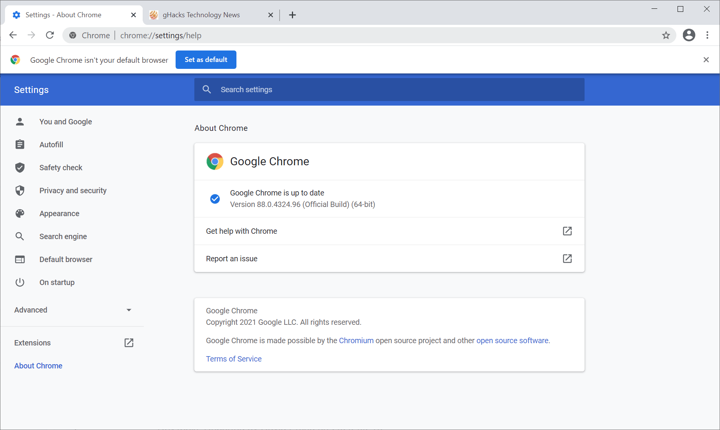720x430 pixels.
Task: Click the Autofill clipboard icon
Action: pos(20,145)
